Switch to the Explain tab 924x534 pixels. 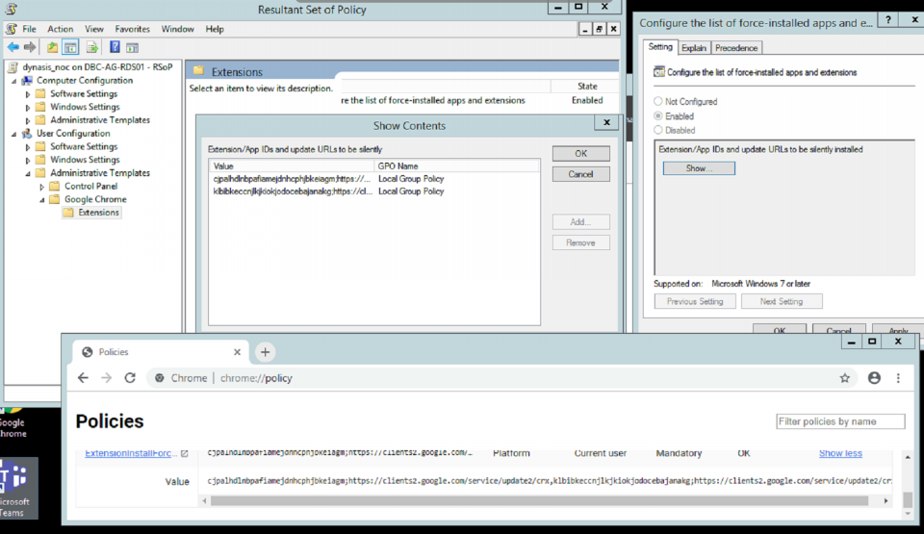[693, 48]
